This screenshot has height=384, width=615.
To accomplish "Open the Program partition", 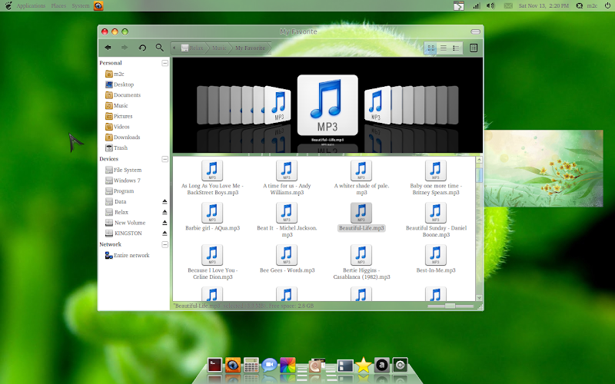I will 120,190.
